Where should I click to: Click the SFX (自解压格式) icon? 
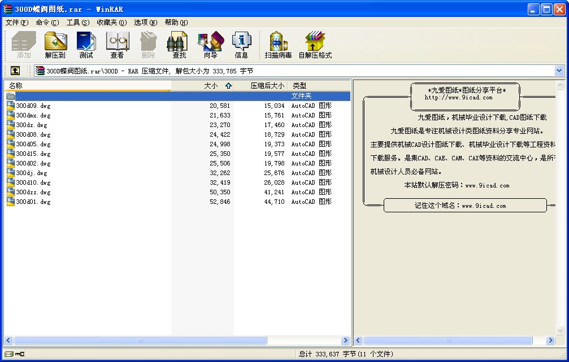pos(315,45)
